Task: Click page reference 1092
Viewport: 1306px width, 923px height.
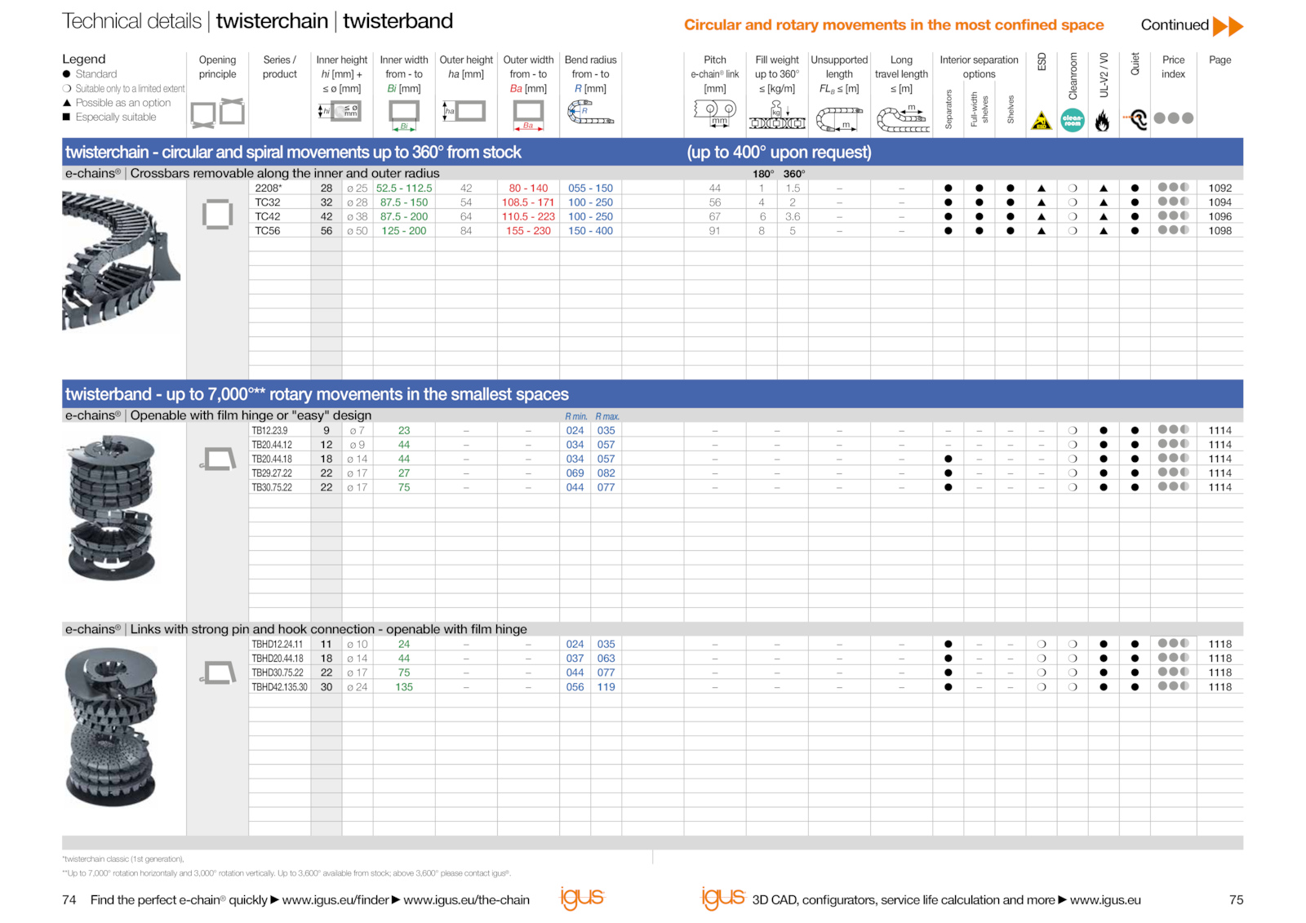Action: click(1220, 189)
